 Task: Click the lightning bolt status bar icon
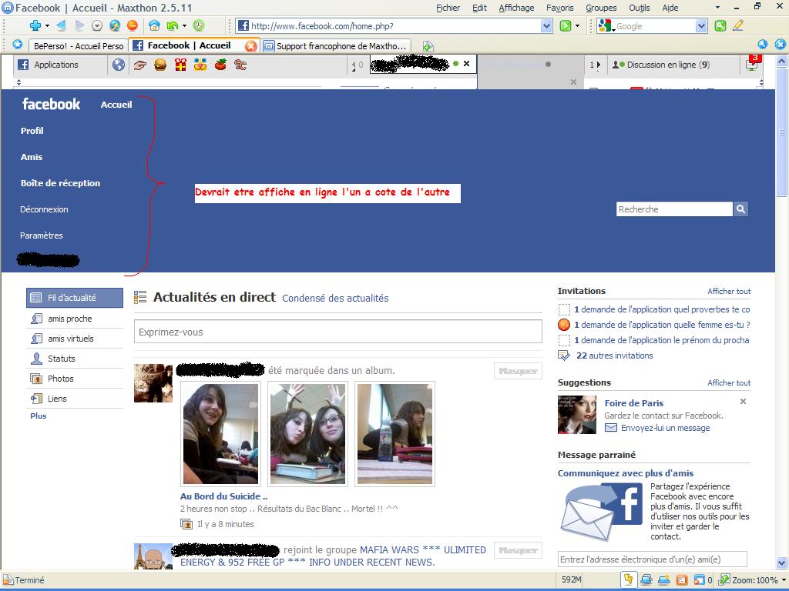(x=628, y=579)
